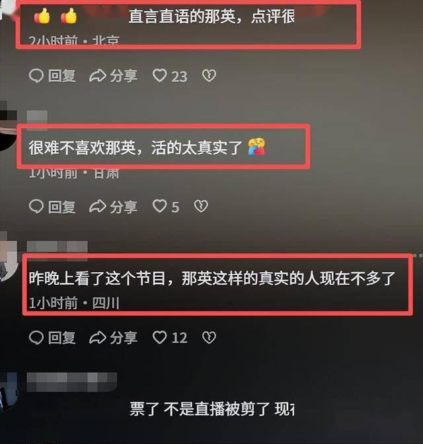
Task: Reply to the comment with 23 likes
Action: pyautogui.click(x=52, y=76)
